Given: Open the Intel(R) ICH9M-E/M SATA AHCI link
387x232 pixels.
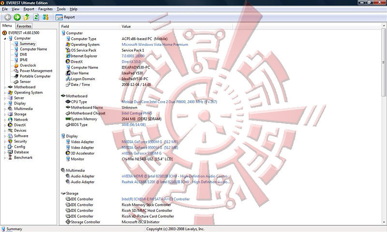Looking at the screenshot, I should pyautogui.click(x=155, y=199).
